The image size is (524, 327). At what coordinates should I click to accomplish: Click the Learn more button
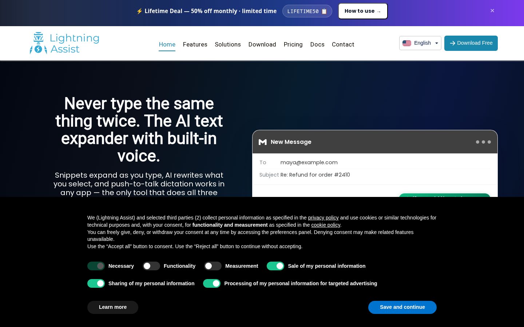pos(113,307)
